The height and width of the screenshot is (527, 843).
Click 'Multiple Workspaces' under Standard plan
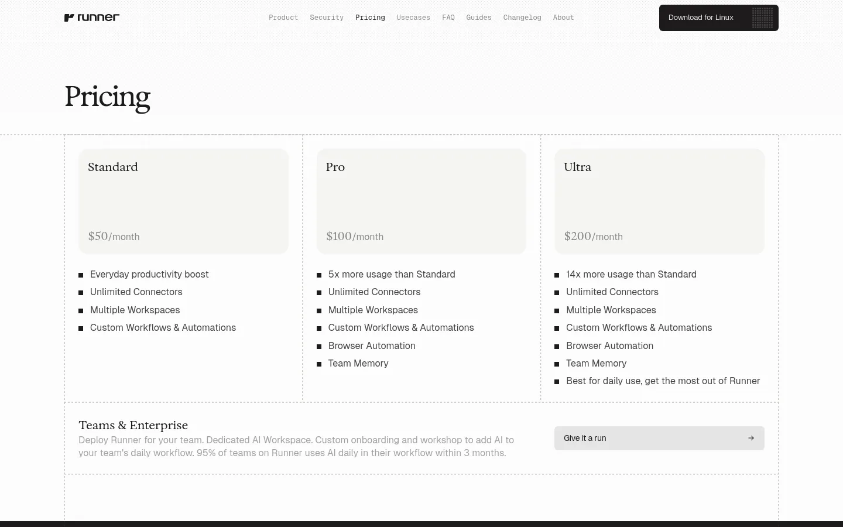click(x=135, y=310)
